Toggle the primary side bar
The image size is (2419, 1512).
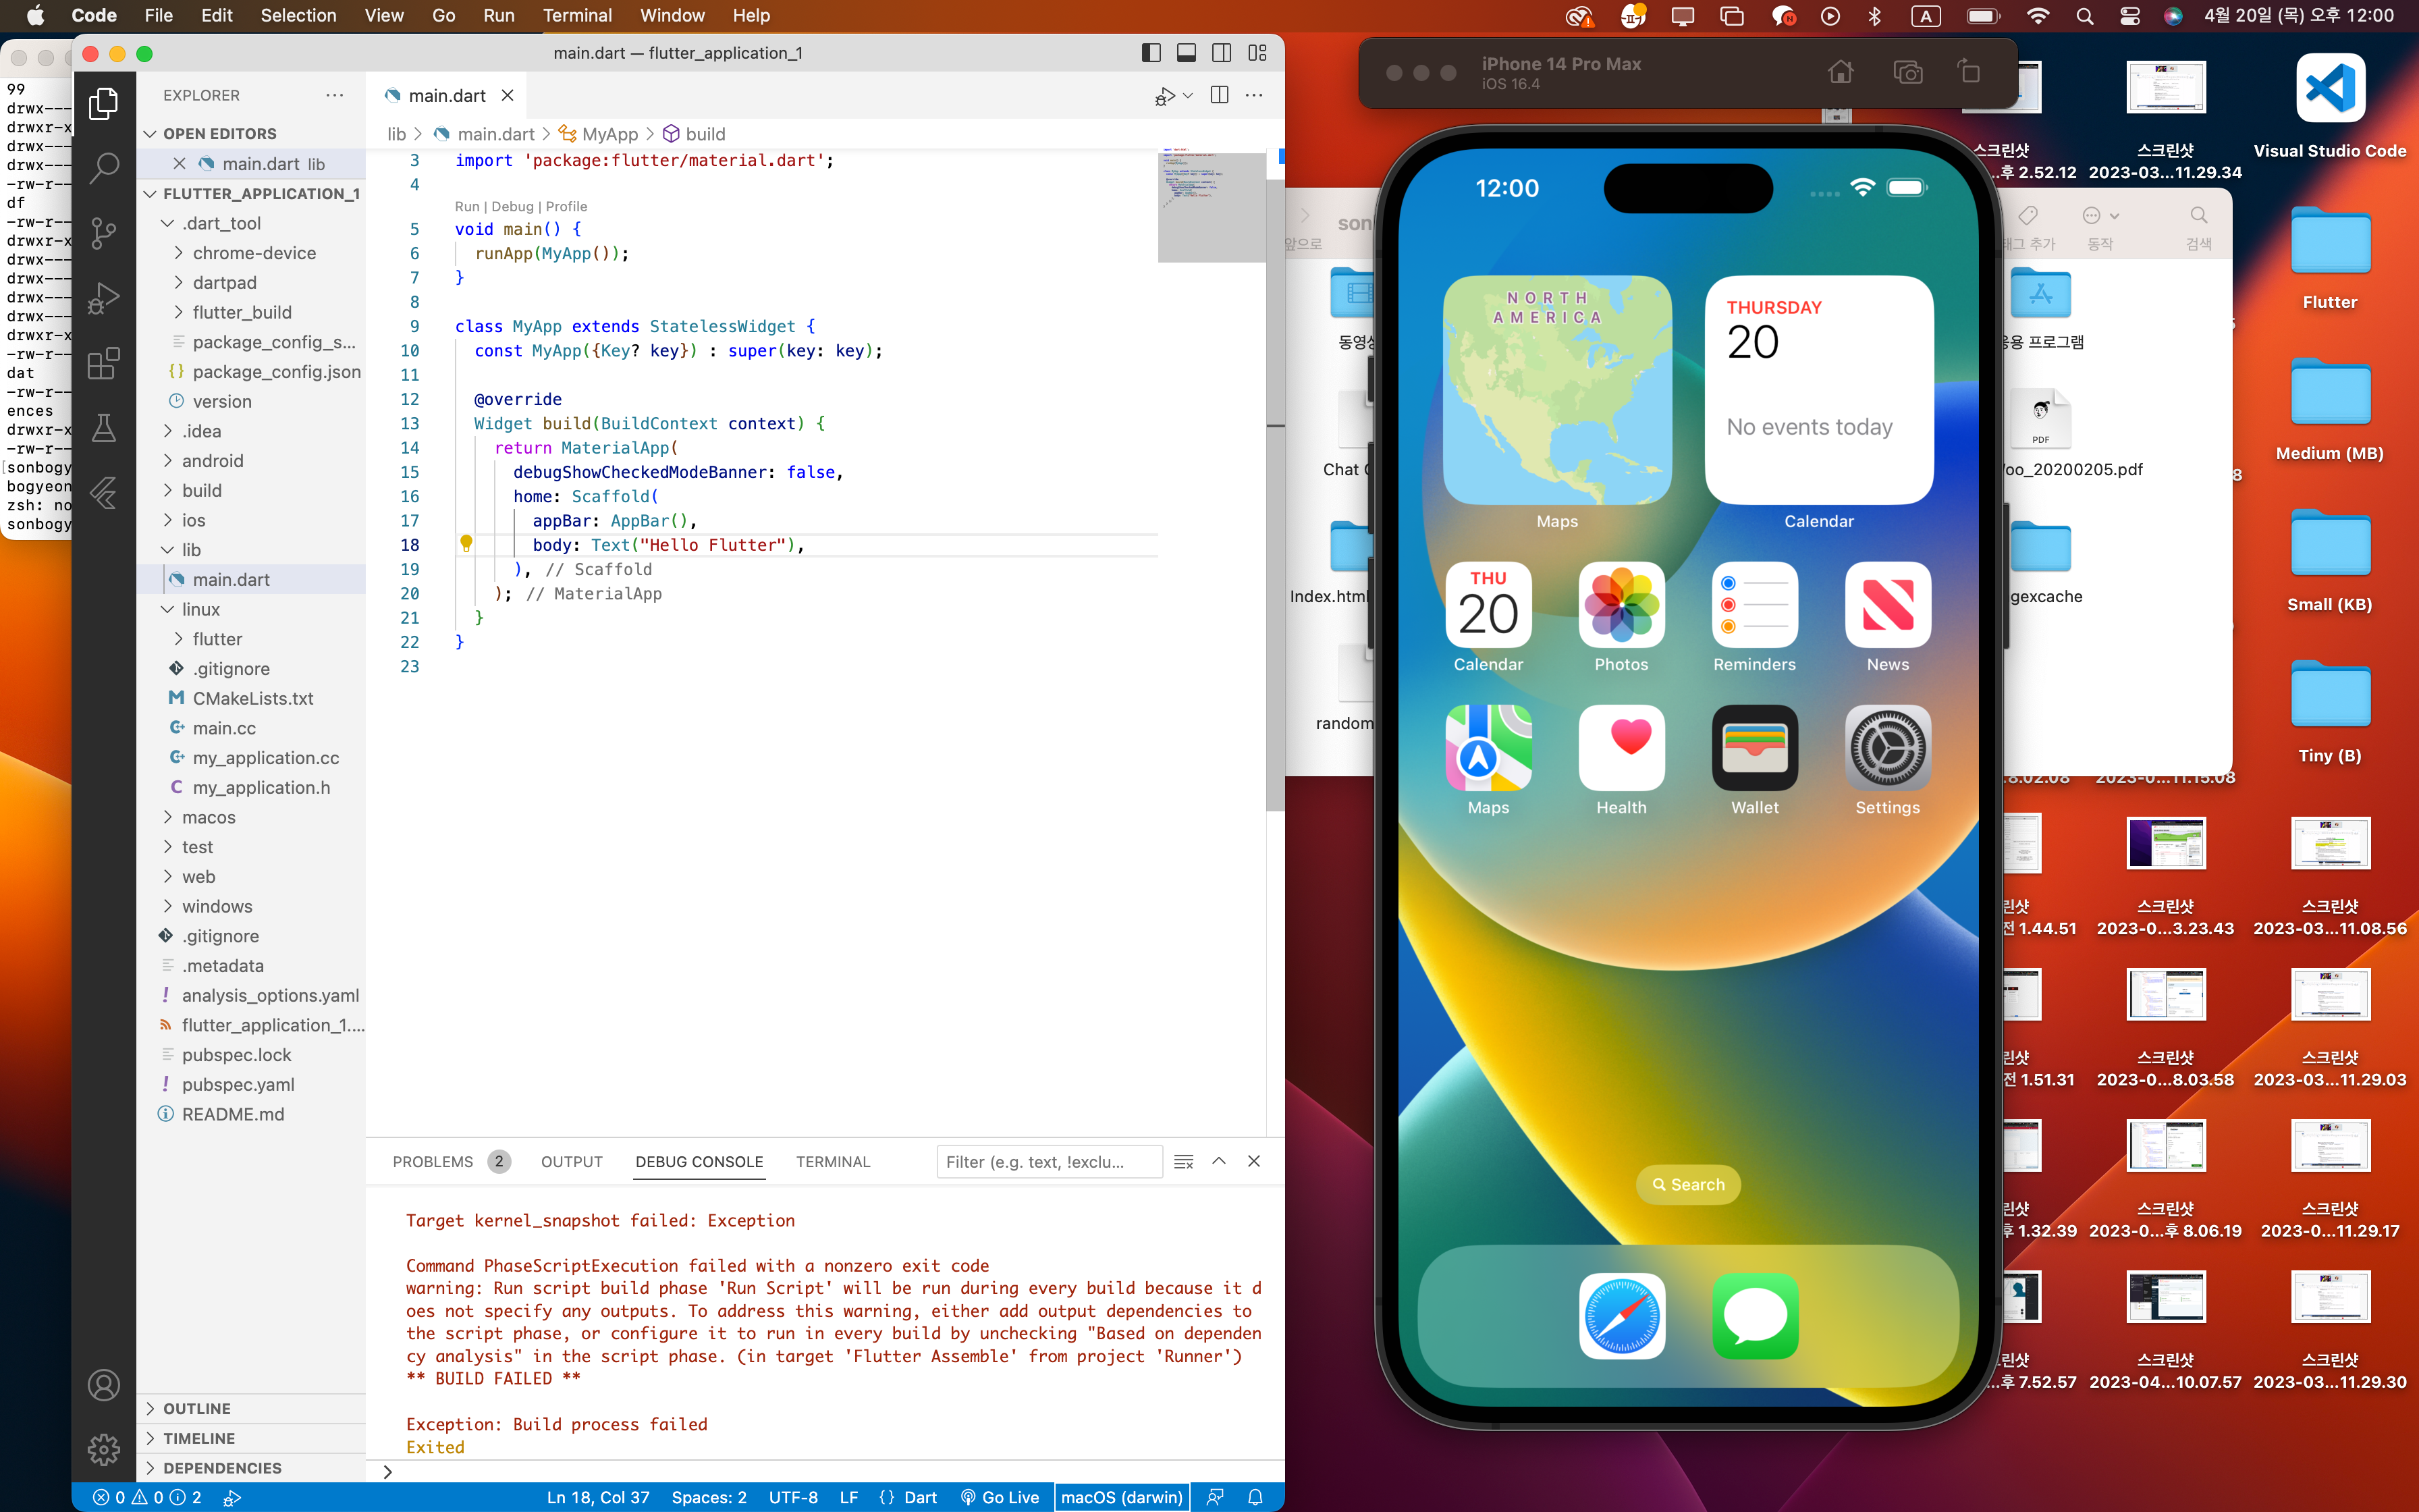pyautogui.click(x=1151, y=53)
